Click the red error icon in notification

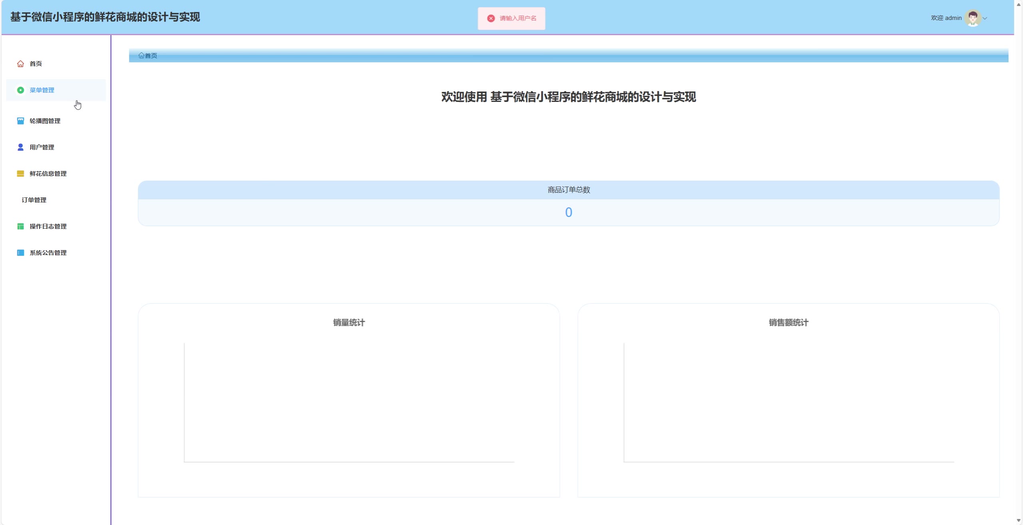tap(491, 18)
